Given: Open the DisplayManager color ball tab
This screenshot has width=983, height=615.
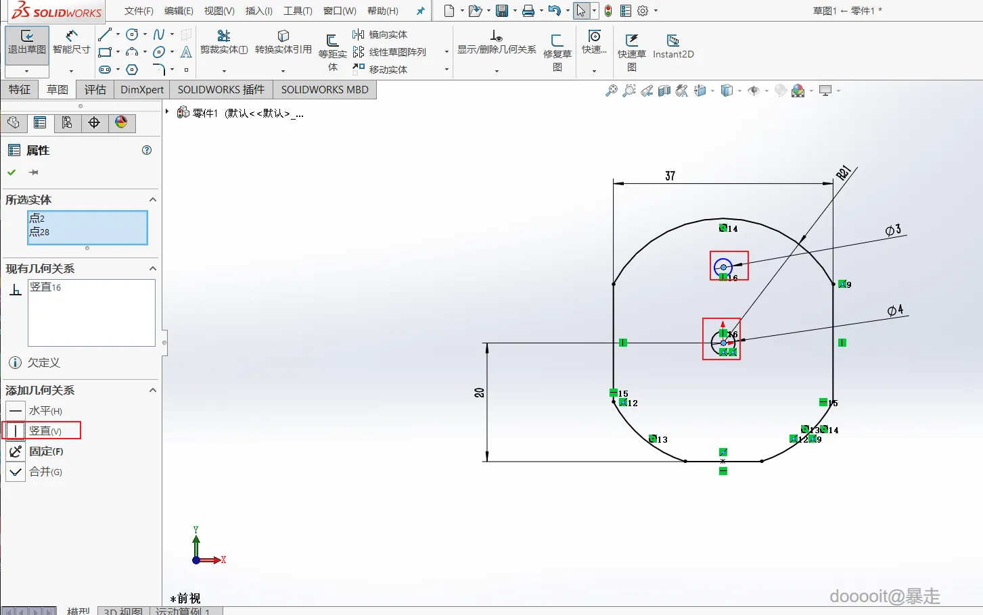Looking at the screenshot, I should coord(121,122).
